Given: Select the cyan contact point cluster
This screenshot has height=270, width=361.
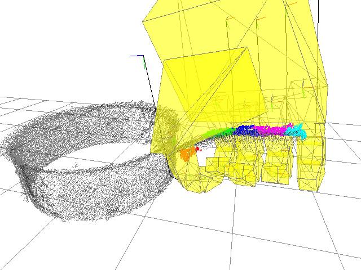Looking at the screenshot, I should point(296,132).
